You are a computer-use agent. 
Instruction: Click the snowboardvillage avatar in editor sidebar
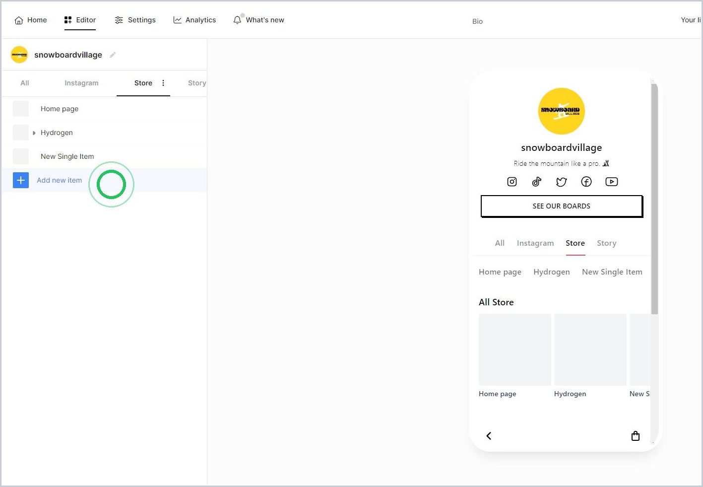(x=19, y=55)
